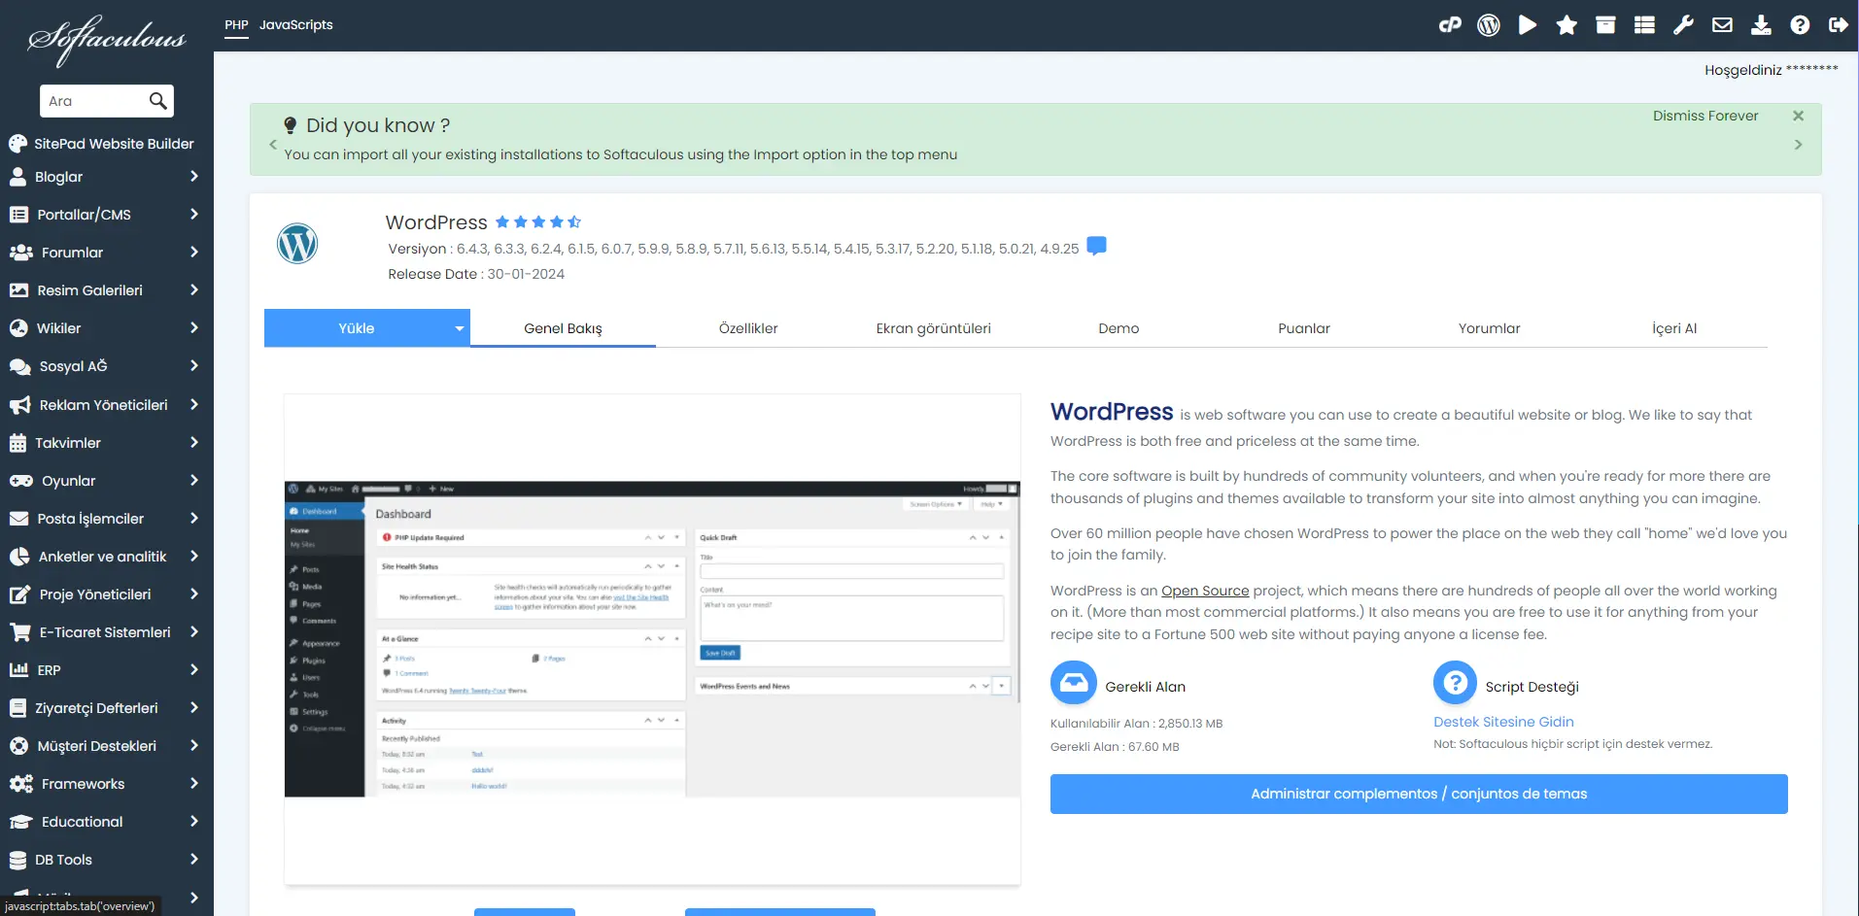
Task: Open the demo play icon in top bar
Action: pos(1528,25)
